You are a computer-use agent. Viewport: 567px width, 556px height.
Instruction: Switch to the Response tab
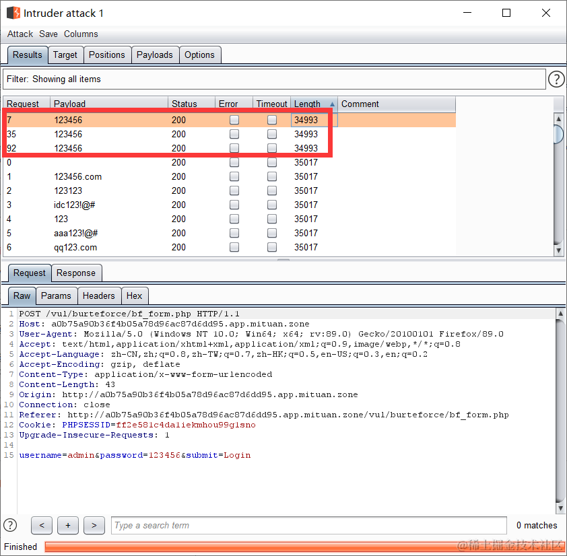click(76, 273)
